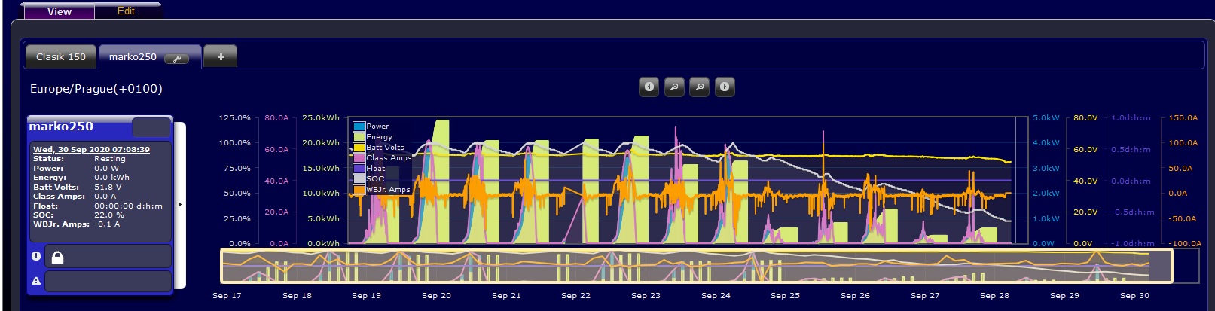The image size is (1215, 311).
Task: Add a new tab with plus icon
Action: point(221,56)
